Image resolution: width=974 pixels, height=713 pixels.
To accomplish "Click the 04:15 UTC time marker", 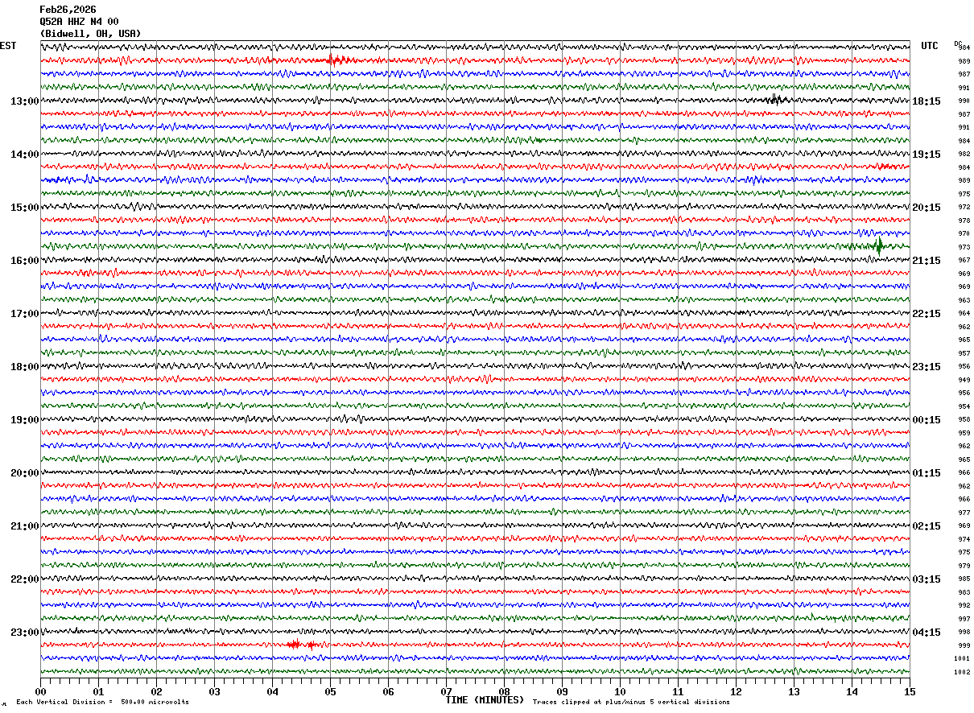I will tap(927, 633).
